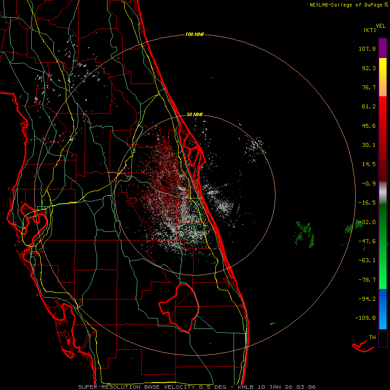Select the 92.3 legend value
The image size is (390, 390).
pos(369,68)
